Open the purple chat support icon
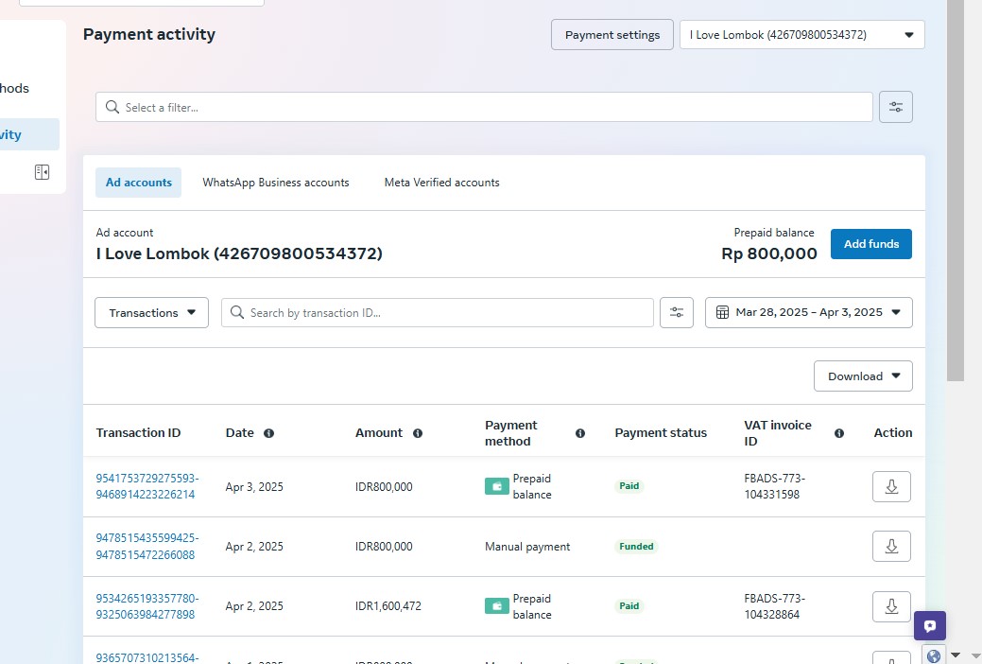Viewport: 982px width, 664px height. [929, 625]
